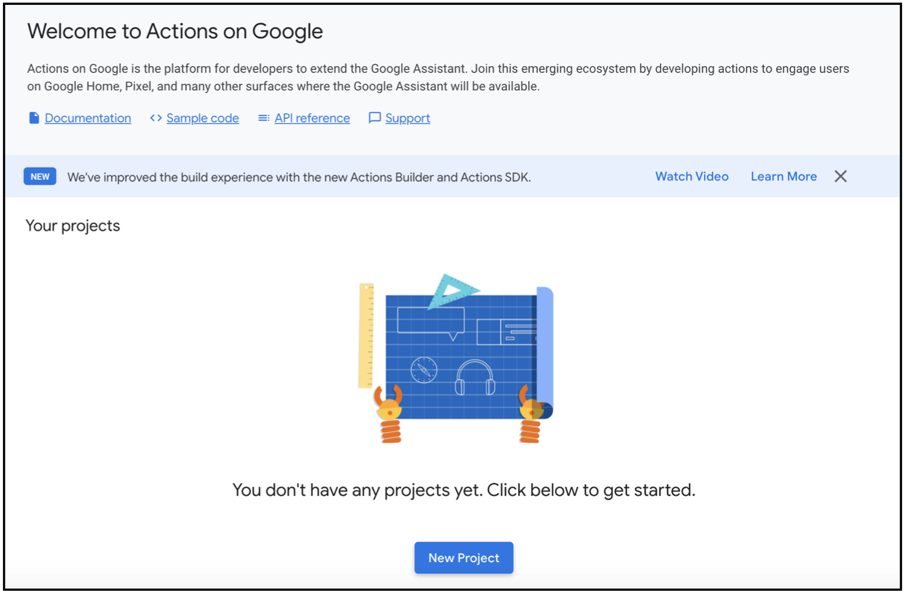Image resolution: width=904 pixels, height=594 pixels.
Task: Dismiss the announcement banner with the X
Action: coord(841,177)
